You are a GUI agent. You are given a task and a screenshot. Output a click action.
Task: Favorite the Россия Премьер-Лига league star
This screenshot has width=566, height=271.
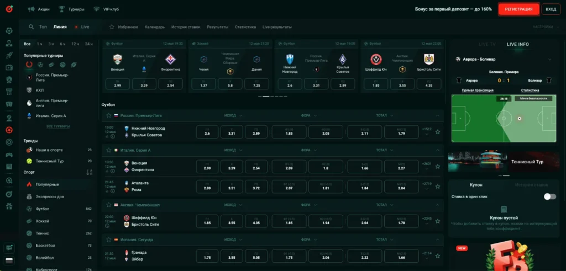[x=109, y=115]
